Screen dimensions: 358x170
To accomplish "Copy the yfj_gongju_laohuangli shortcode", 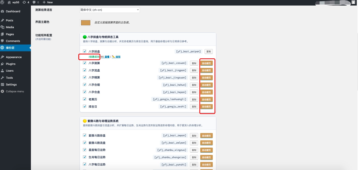I will pyautogui.click(x=194, y=99).
